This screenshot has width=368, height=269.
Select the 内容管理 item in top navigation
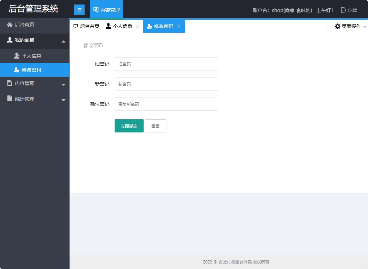[x=106, y=9]
